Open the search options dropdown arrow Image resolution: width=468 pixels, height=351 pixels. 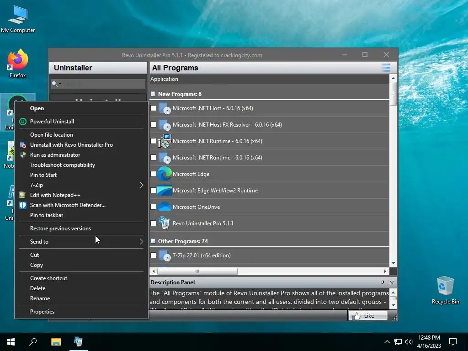[x=60, y=84]
